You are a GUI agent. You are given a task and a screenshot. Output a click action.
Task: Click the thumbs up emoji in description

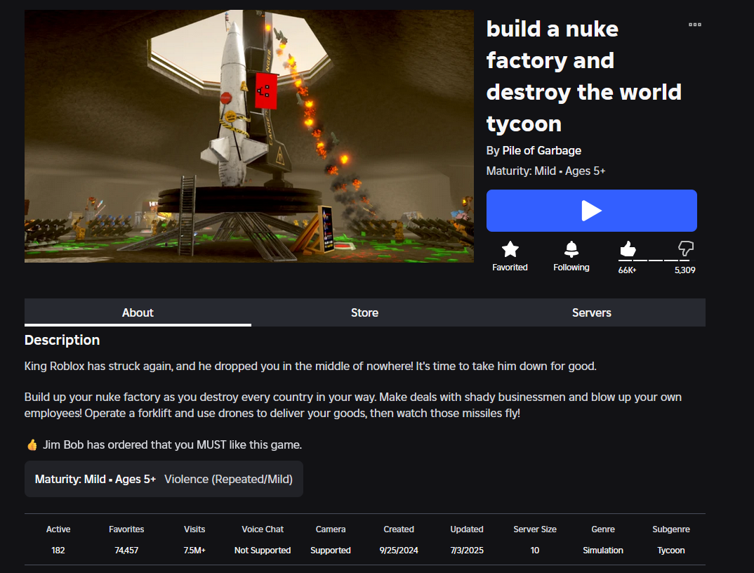pos(32,444)
